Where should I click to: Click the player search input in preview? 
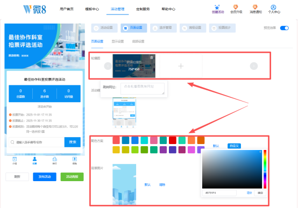point(37,142)
